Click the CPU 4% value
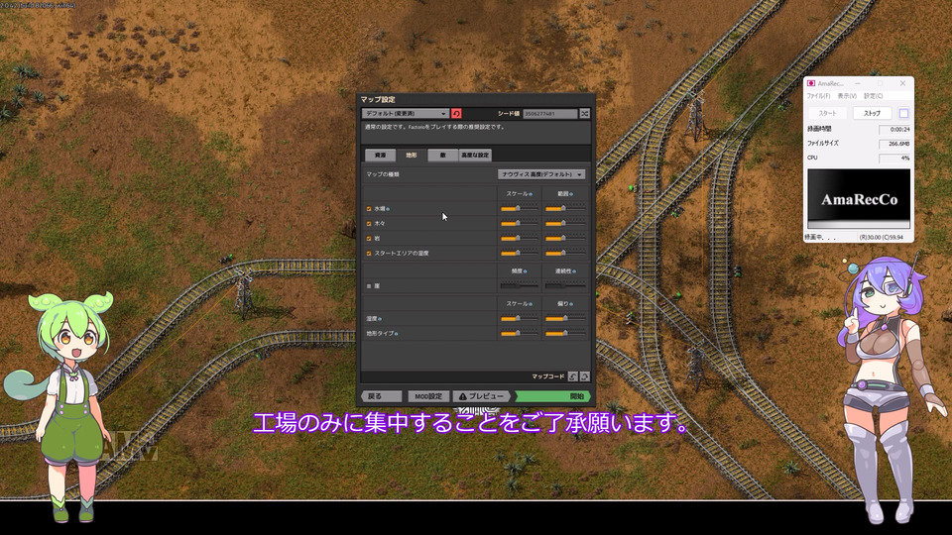Image resolution: width=952 pixels, height=535 pixels. [x=894, y=158]
